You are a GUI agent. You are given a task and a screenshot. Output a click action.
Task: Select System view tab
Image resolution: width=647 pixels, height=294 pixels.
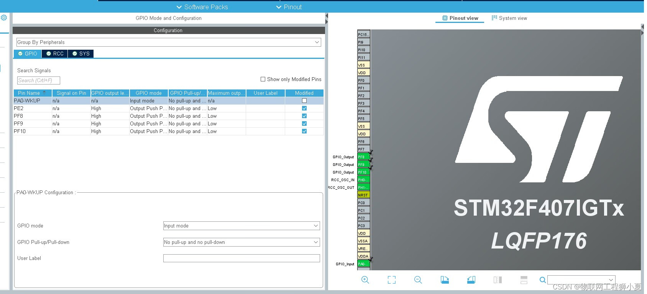click(x=509, y=18)
